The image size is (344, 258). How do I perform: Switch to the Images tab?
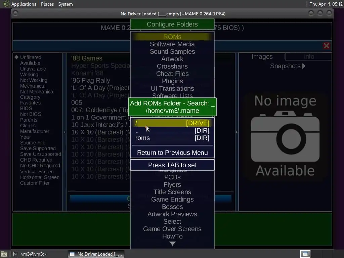(x=262, y=56)
